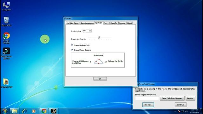The height and width of the screenshot is (114, 203).
Task: Click the taskbar date 4/27/2020
Action: tap(194, 112)
